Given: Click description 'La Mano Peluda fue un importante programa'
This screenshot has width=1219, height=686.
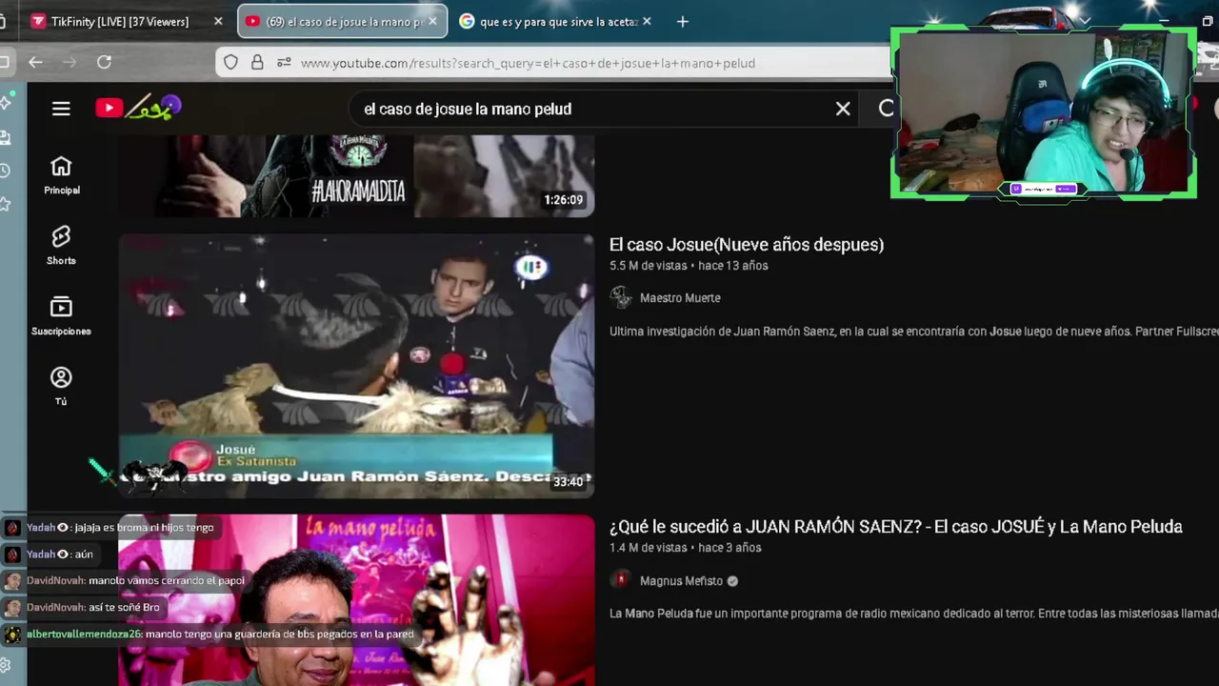Looking at the screenshot, I should pos(913,614).
